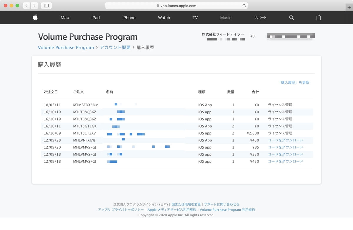Click the ¥350 total amount
353x230 pixels.
click(254, 154)
